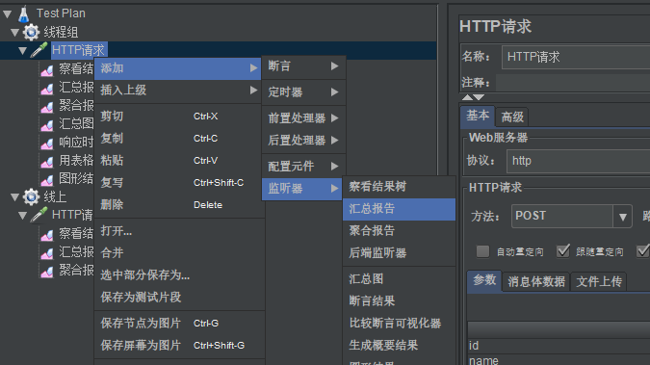Screen dimensions: 650x365
Task: Collapse the 线程组 tree node
Action: tap(14, 33)
